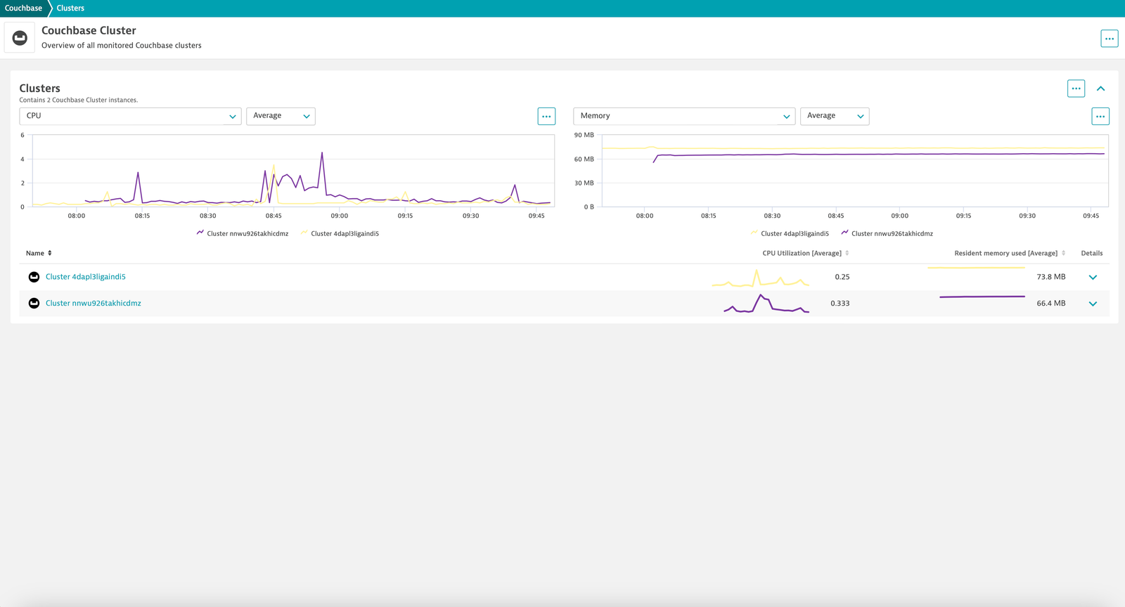The image size is (1125, 607).
Task: Click the memory sparkline for Cluster 4dapl3ligaindi5
Action: (x=976, y=268)
